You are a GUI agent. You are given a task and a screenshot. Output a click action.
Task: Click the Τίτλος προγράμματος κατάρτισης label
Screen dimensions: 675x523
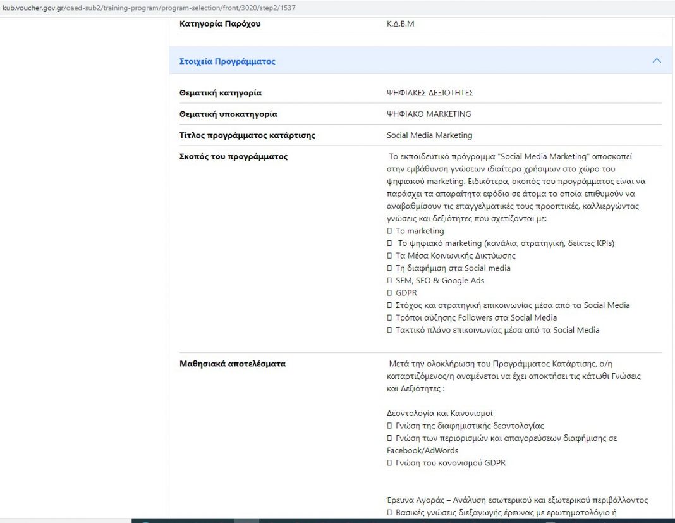[x=247, y=135]
